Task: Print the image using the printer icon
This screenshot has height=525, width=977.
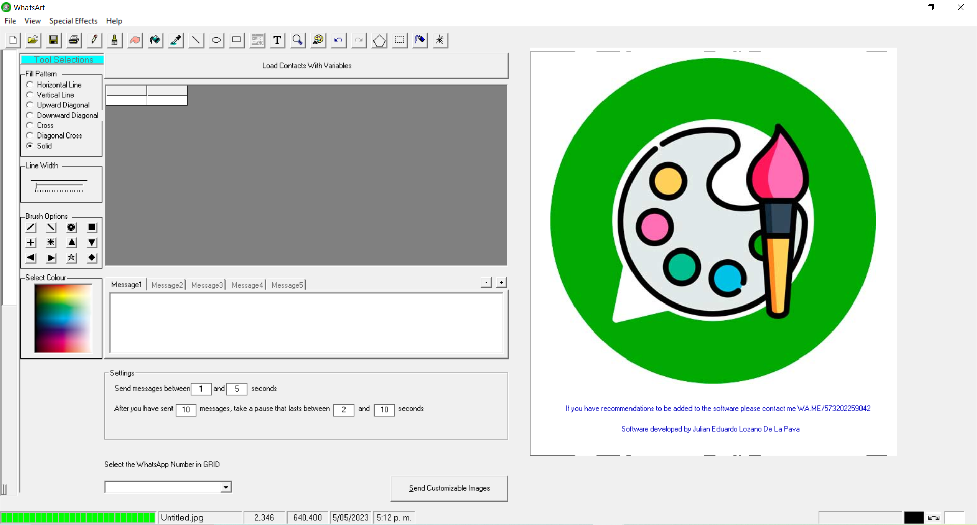Action: coord(74,40)
